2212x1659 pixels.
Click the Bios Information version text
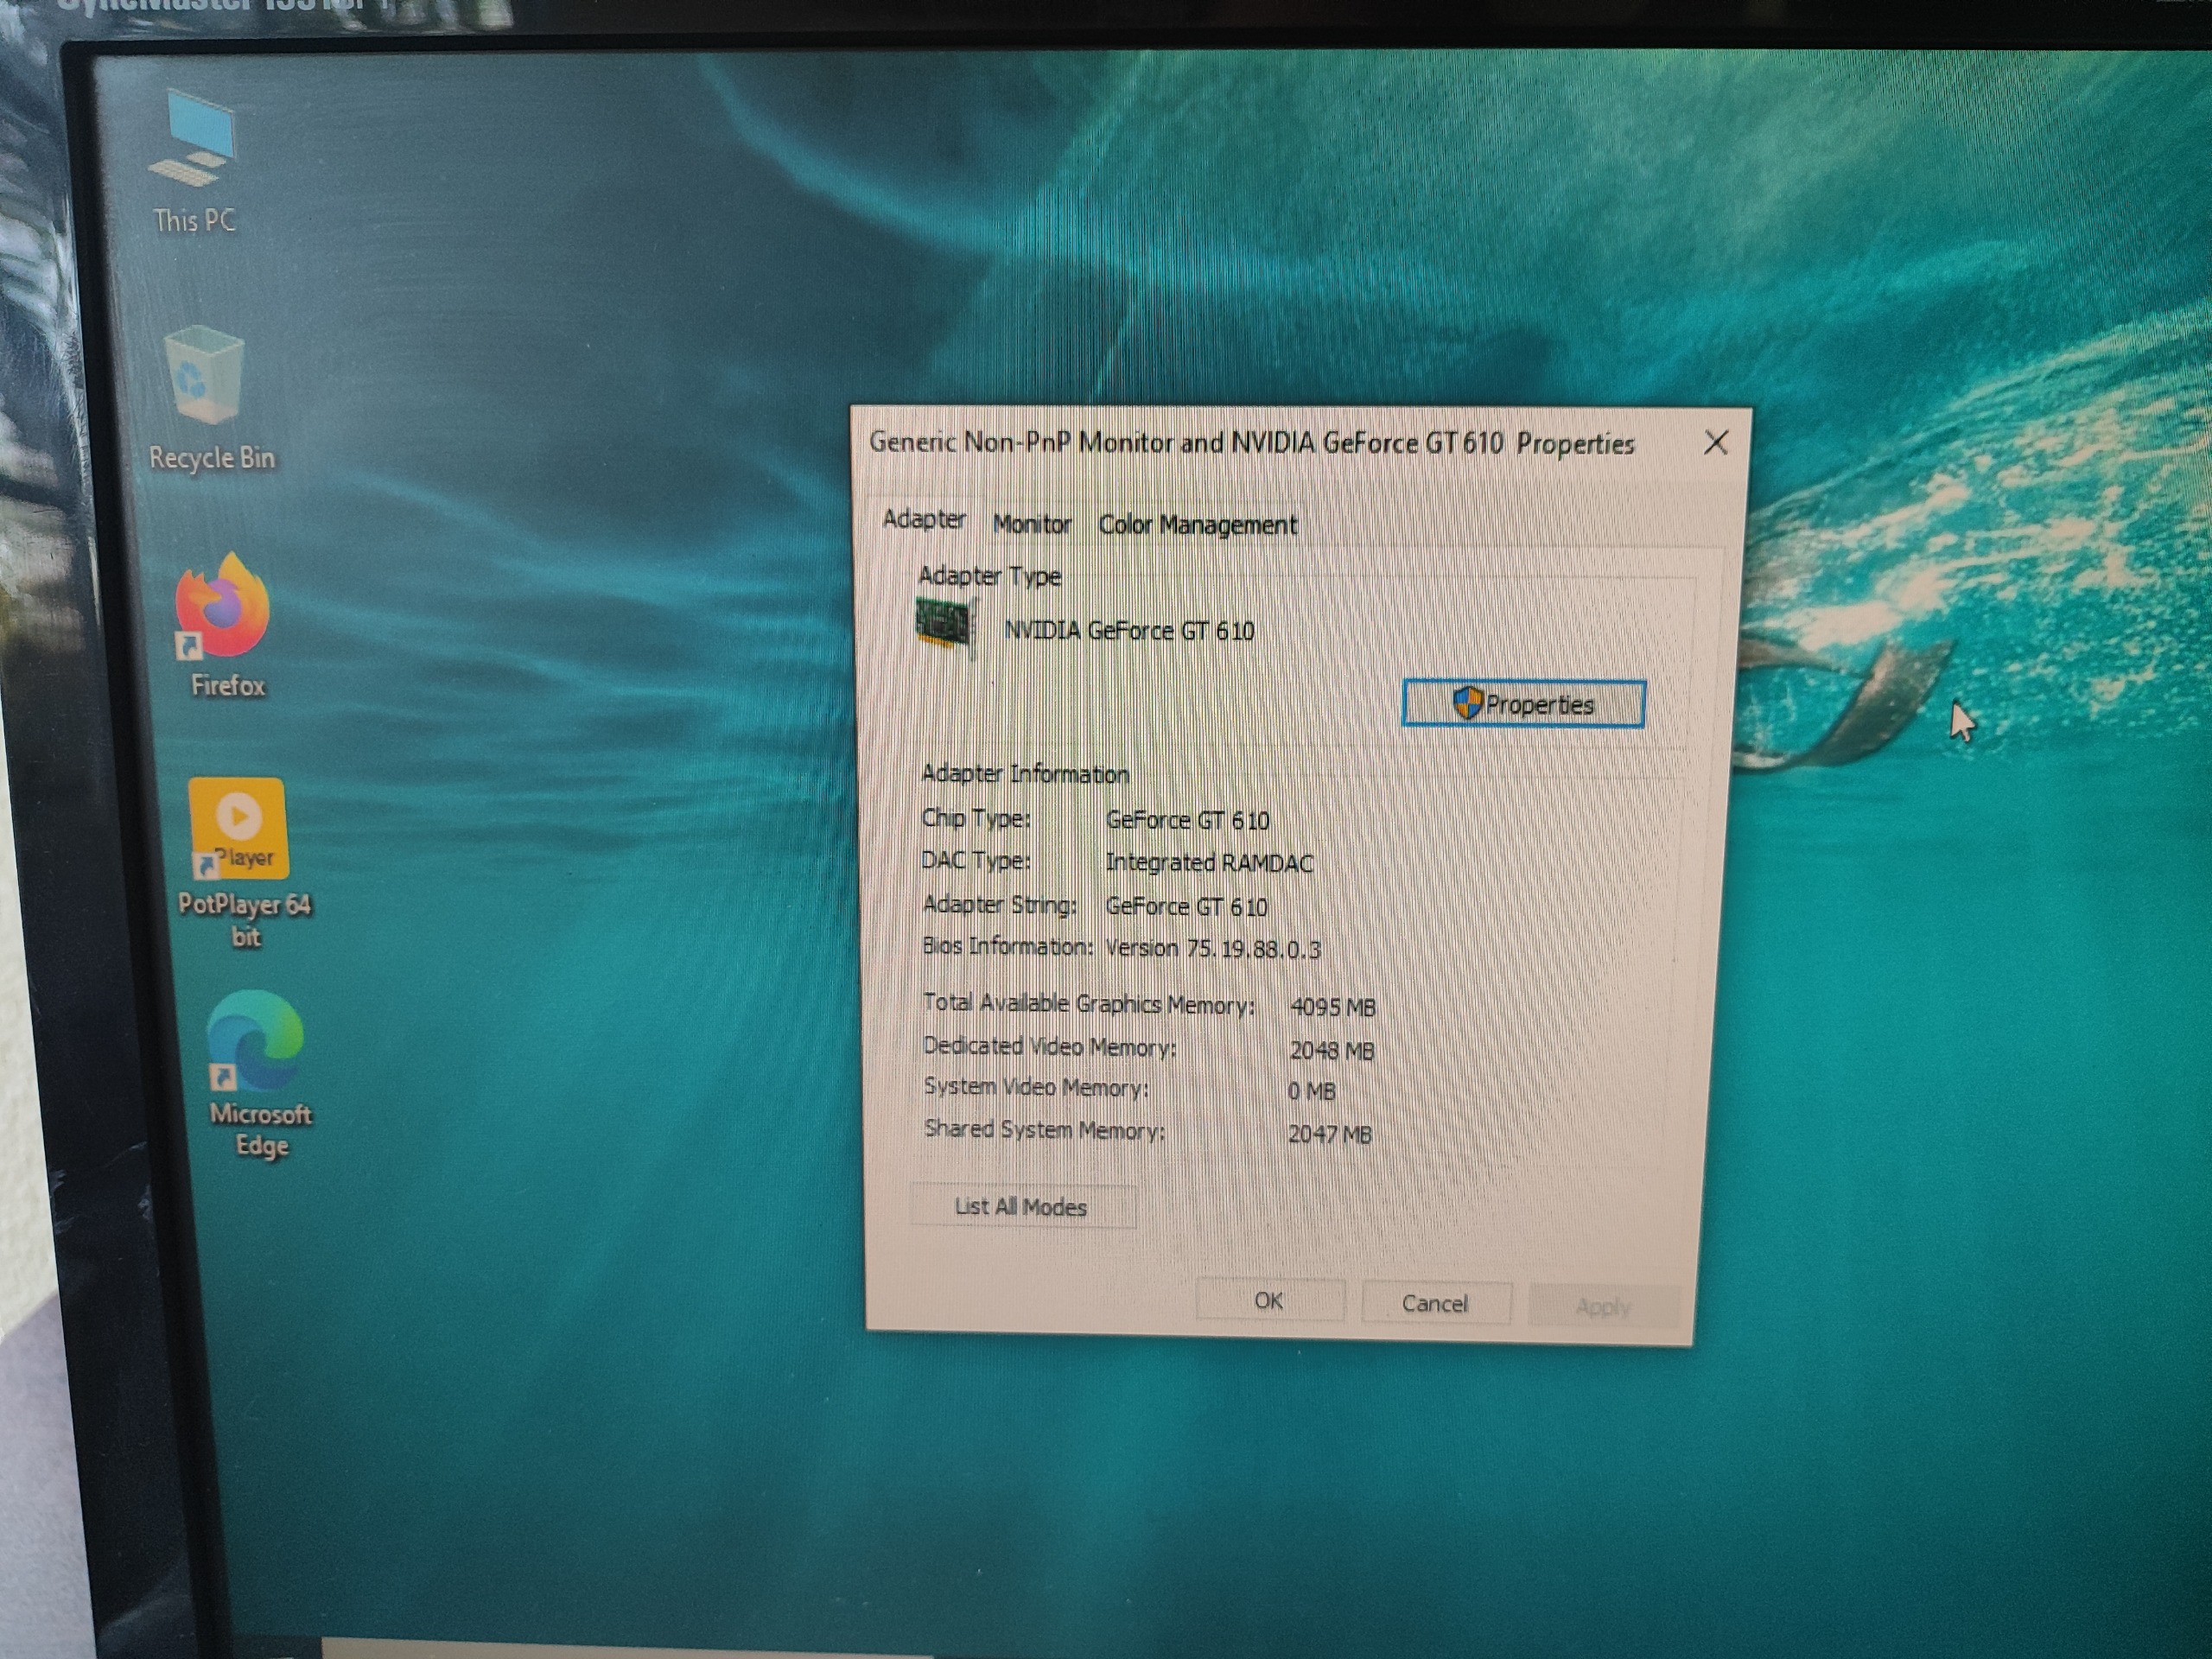click(1212, 948)
